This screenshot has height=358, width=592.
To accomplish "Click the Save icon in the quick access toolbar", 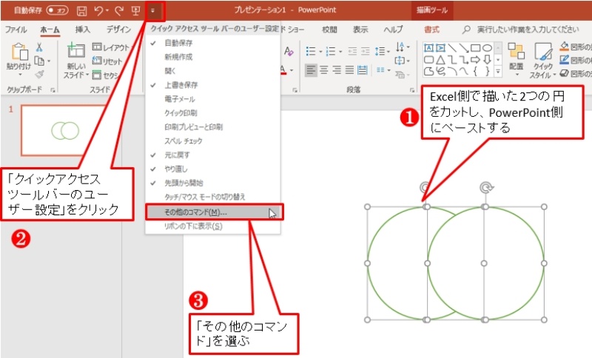I will (x=82, y=11).
